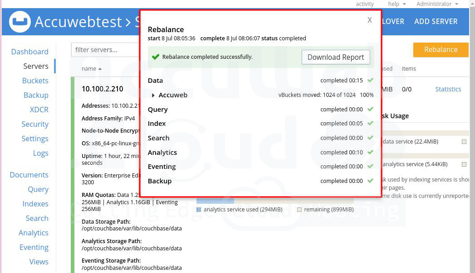
Task: Click the analytics service used color swatch
Action: [199, 210]
